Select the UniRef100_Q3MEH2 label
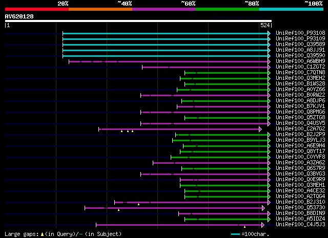The width and height of the screenshot is (328, 238). (x=300, y=78)
